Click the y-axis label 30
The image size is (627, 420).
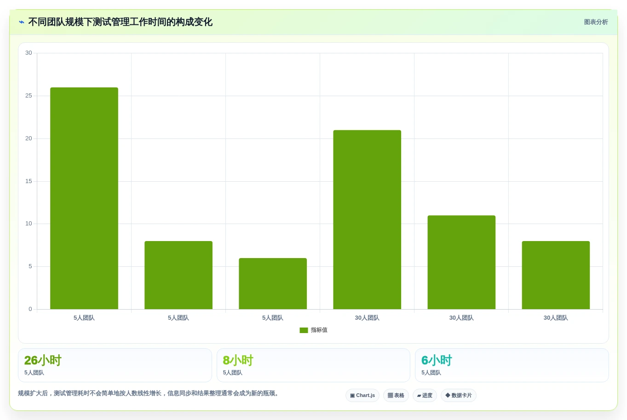29,53
